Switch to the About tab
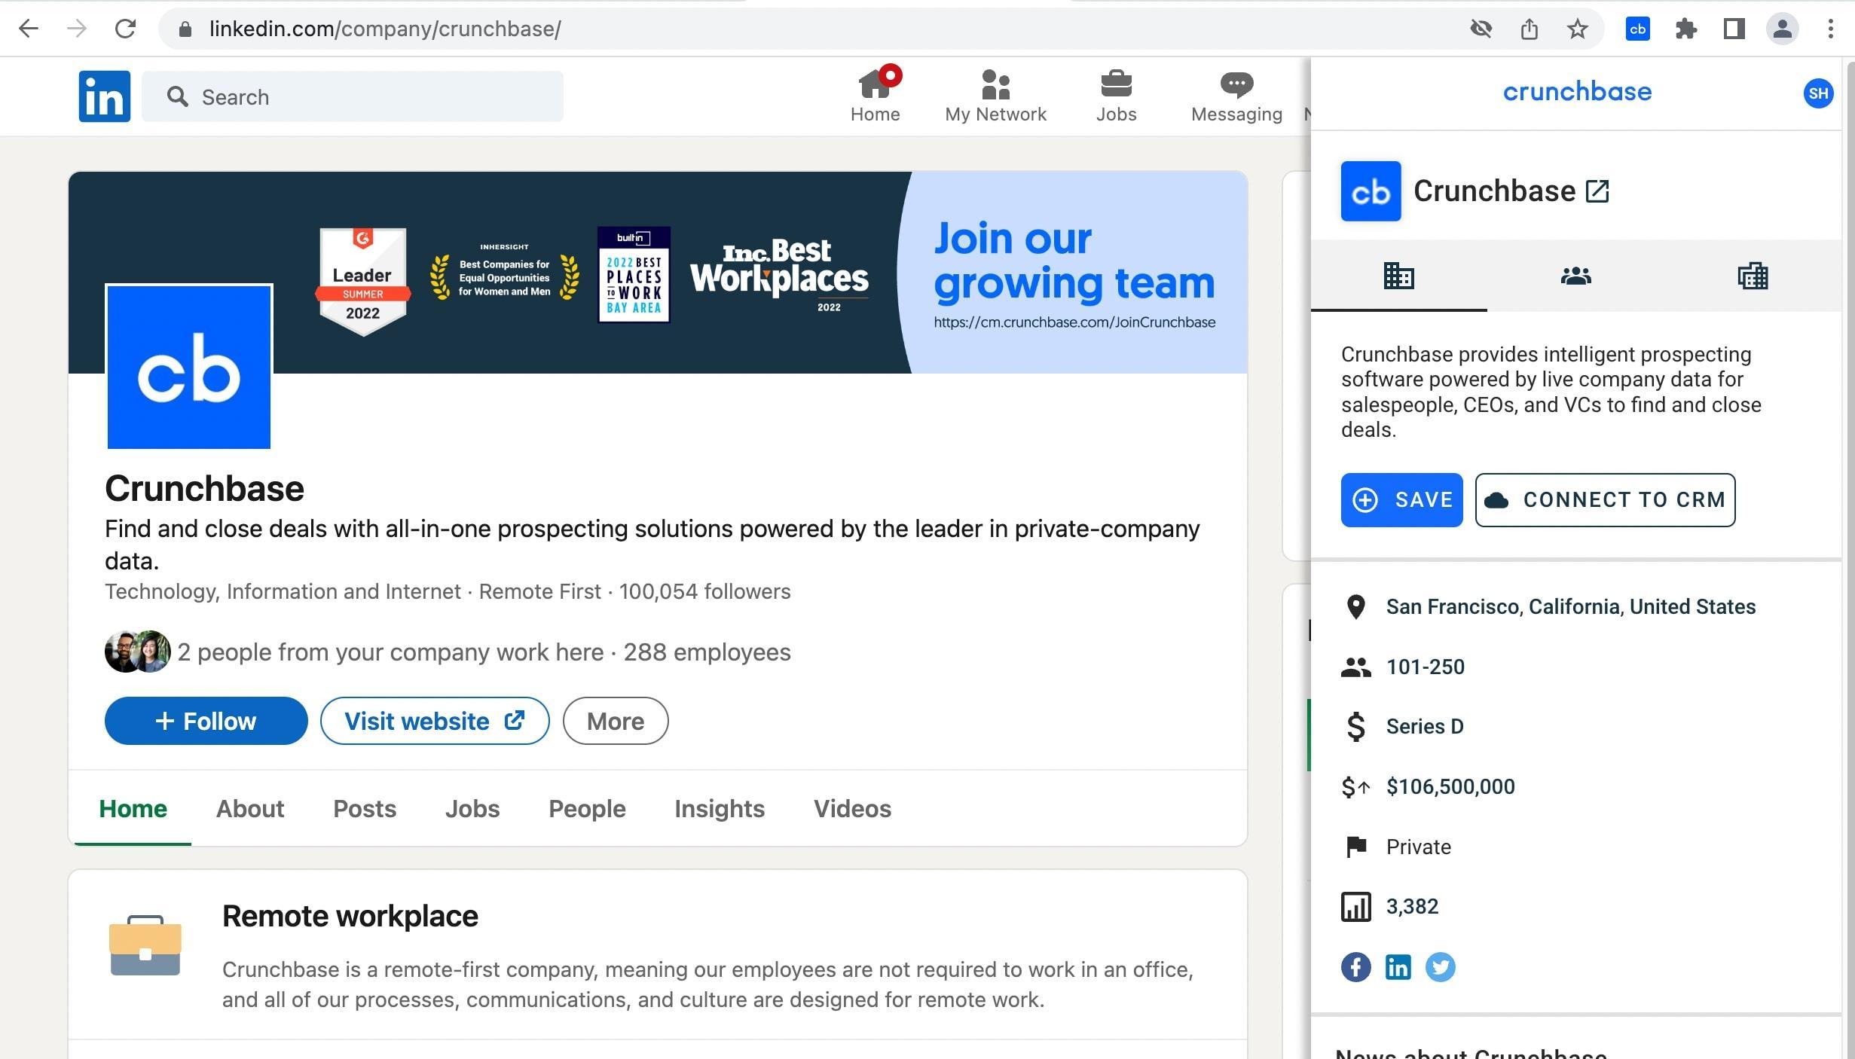The image size is (1855, 1059). point(249,808)
